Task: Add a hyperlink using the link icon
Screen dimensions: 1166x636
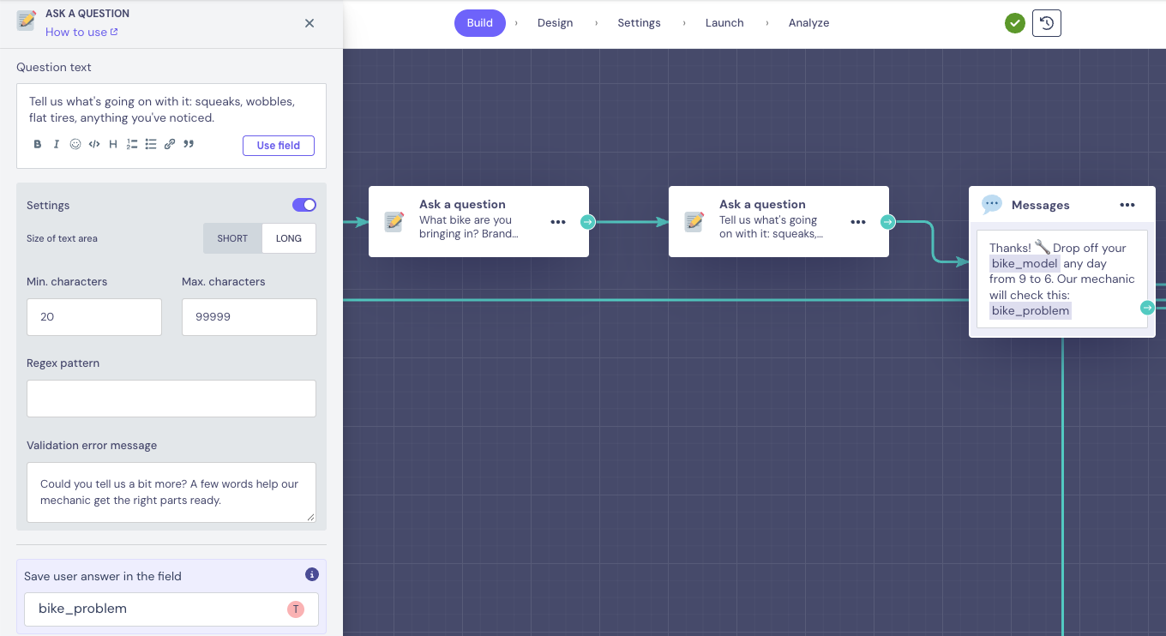Action: [170, 144]
